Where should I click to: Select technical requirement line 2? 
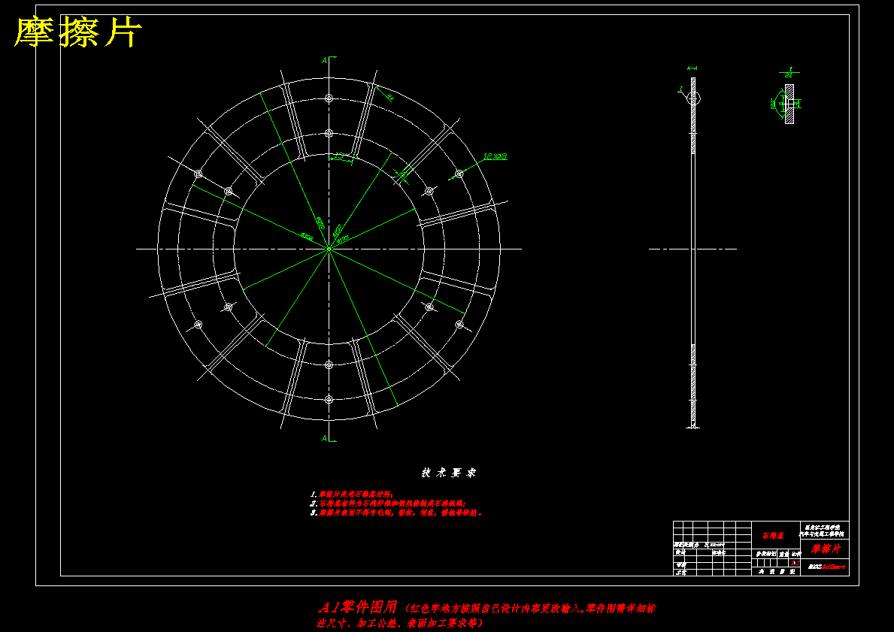(x=388, y=503)
